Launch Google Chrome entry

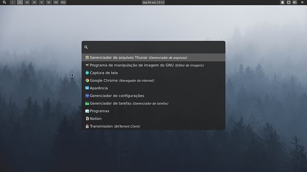coord(153,80)
